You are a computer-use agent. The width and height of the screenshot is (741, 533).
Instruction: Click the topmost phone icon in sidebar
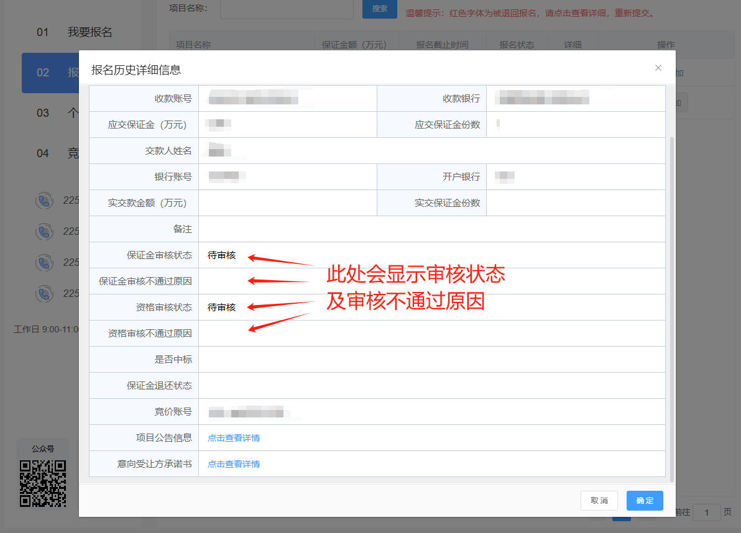44,201
